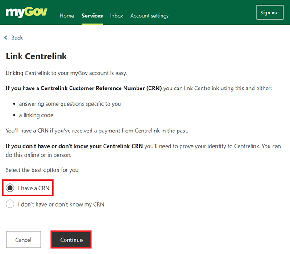Click the text 'Select the best option for you:'
This screenshot has height=254, width=290.
(x=43, y=170)
